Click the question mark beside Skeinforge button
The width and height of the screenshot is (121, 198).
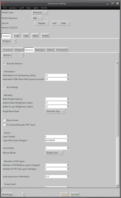click(23, 195)
